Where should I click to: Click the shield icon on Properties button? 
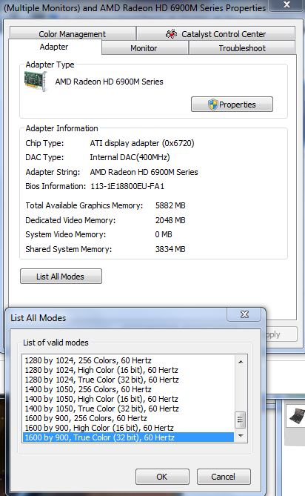pyautogui.click(x=212, y=105)
